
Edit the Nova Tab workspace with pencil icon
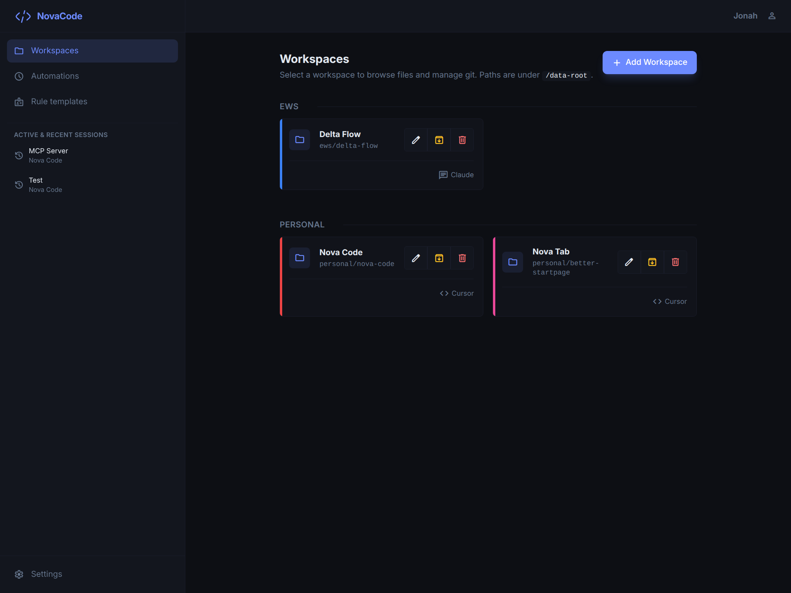(x=629, y=262)
